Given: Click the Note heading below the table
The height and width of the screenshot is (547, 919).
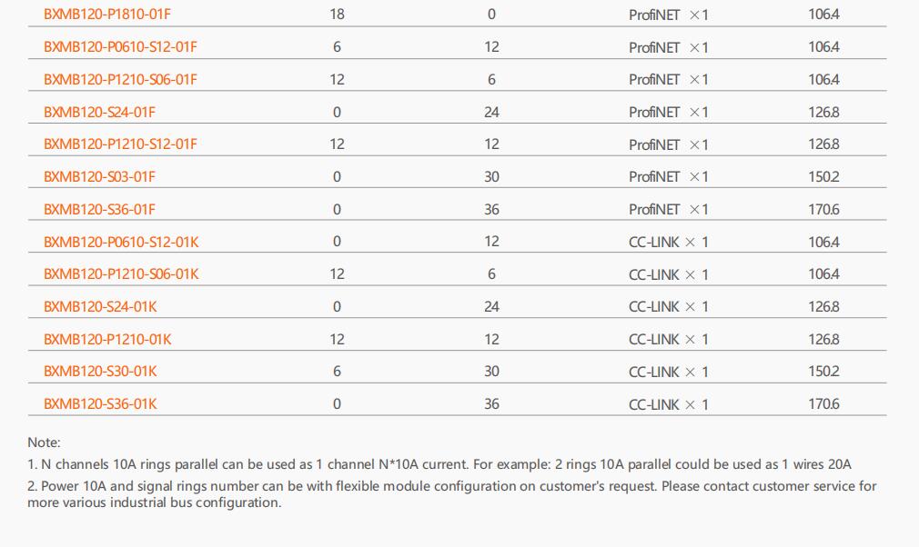Looking at the screenshot, I should (44, 443).
